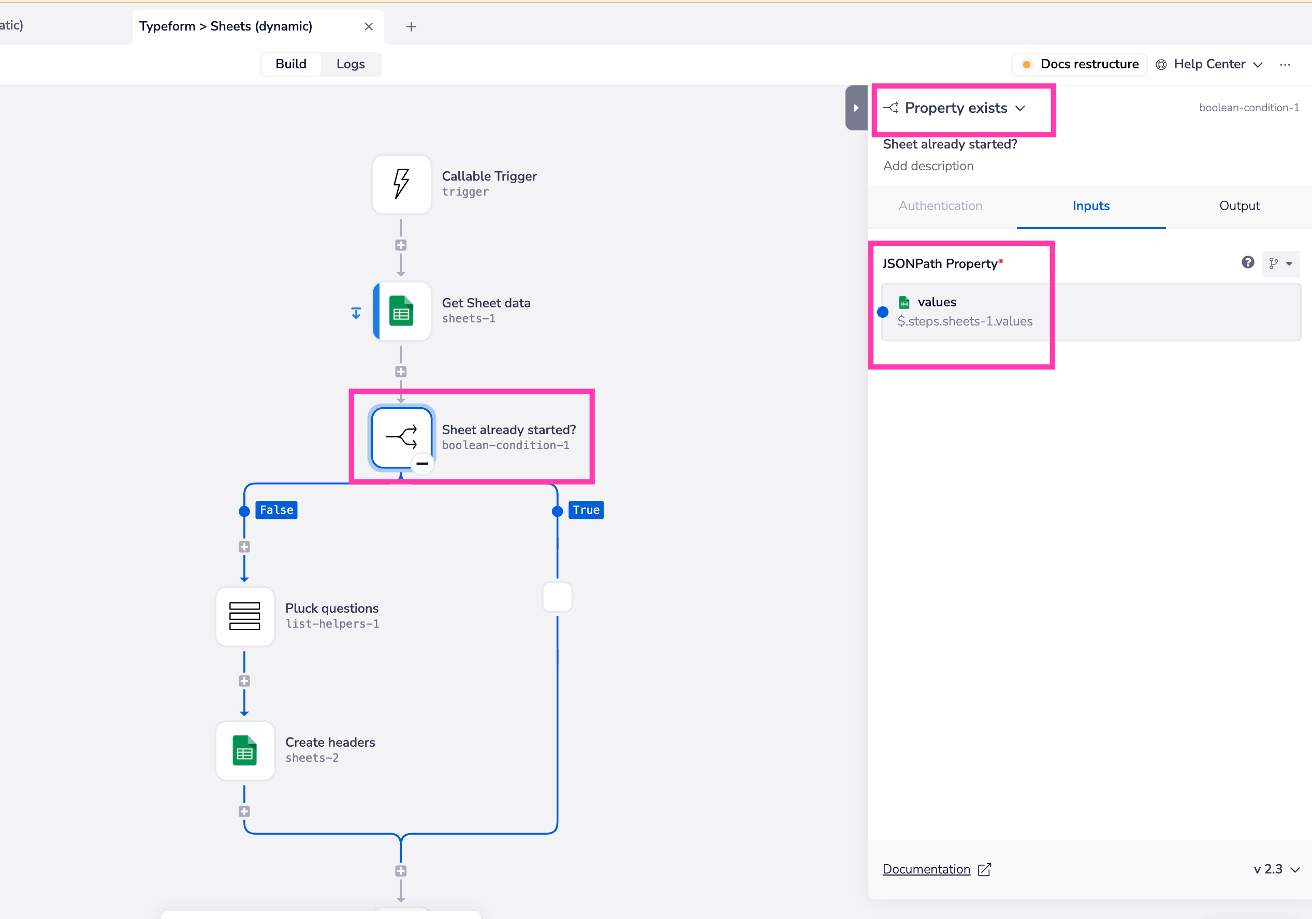The image size is (1312, 919).
Task: Open the Output tab in the panel
Action: click(x=1240, y=205)
